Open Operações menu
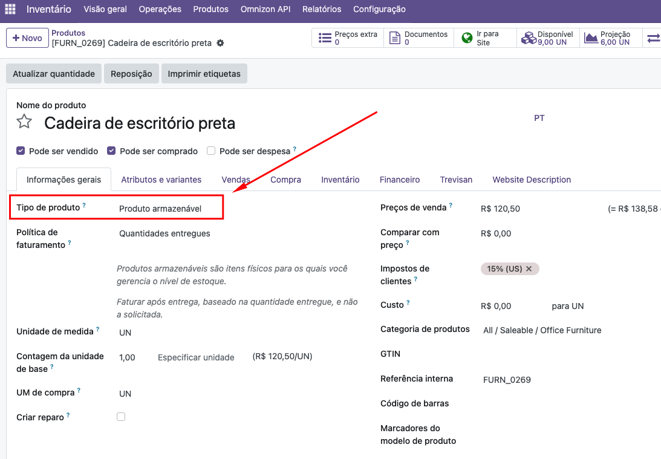661x459 pixels. 160,9
